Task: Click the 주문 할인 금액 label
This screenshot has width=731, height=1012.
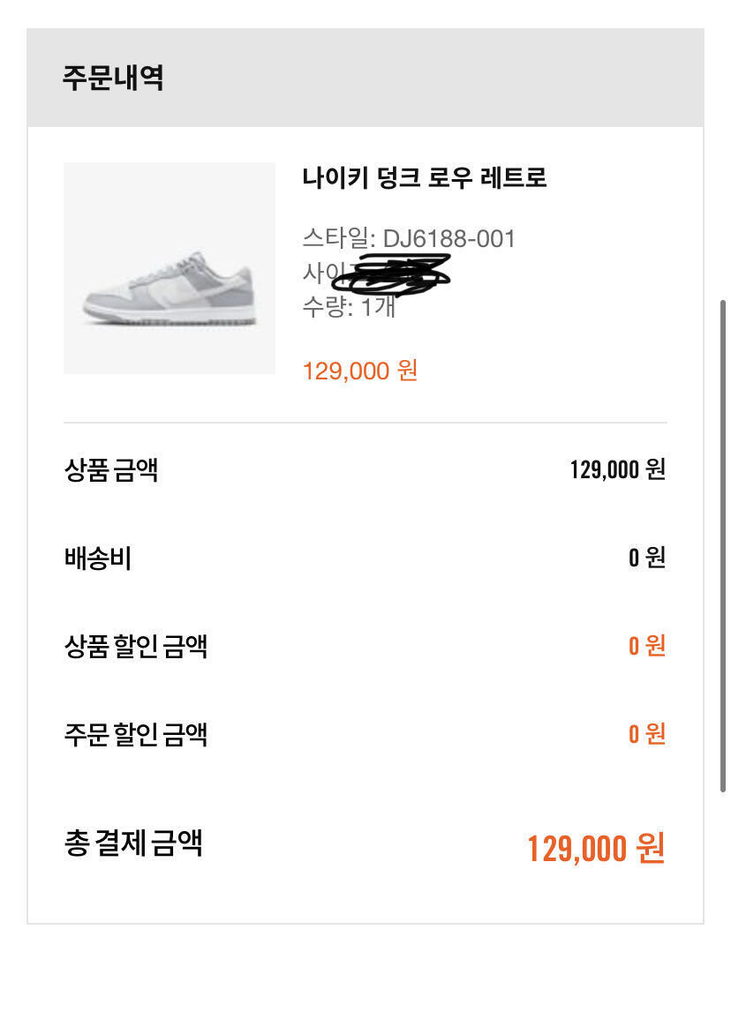Action: pyautogui.click(x=136, y=734)
